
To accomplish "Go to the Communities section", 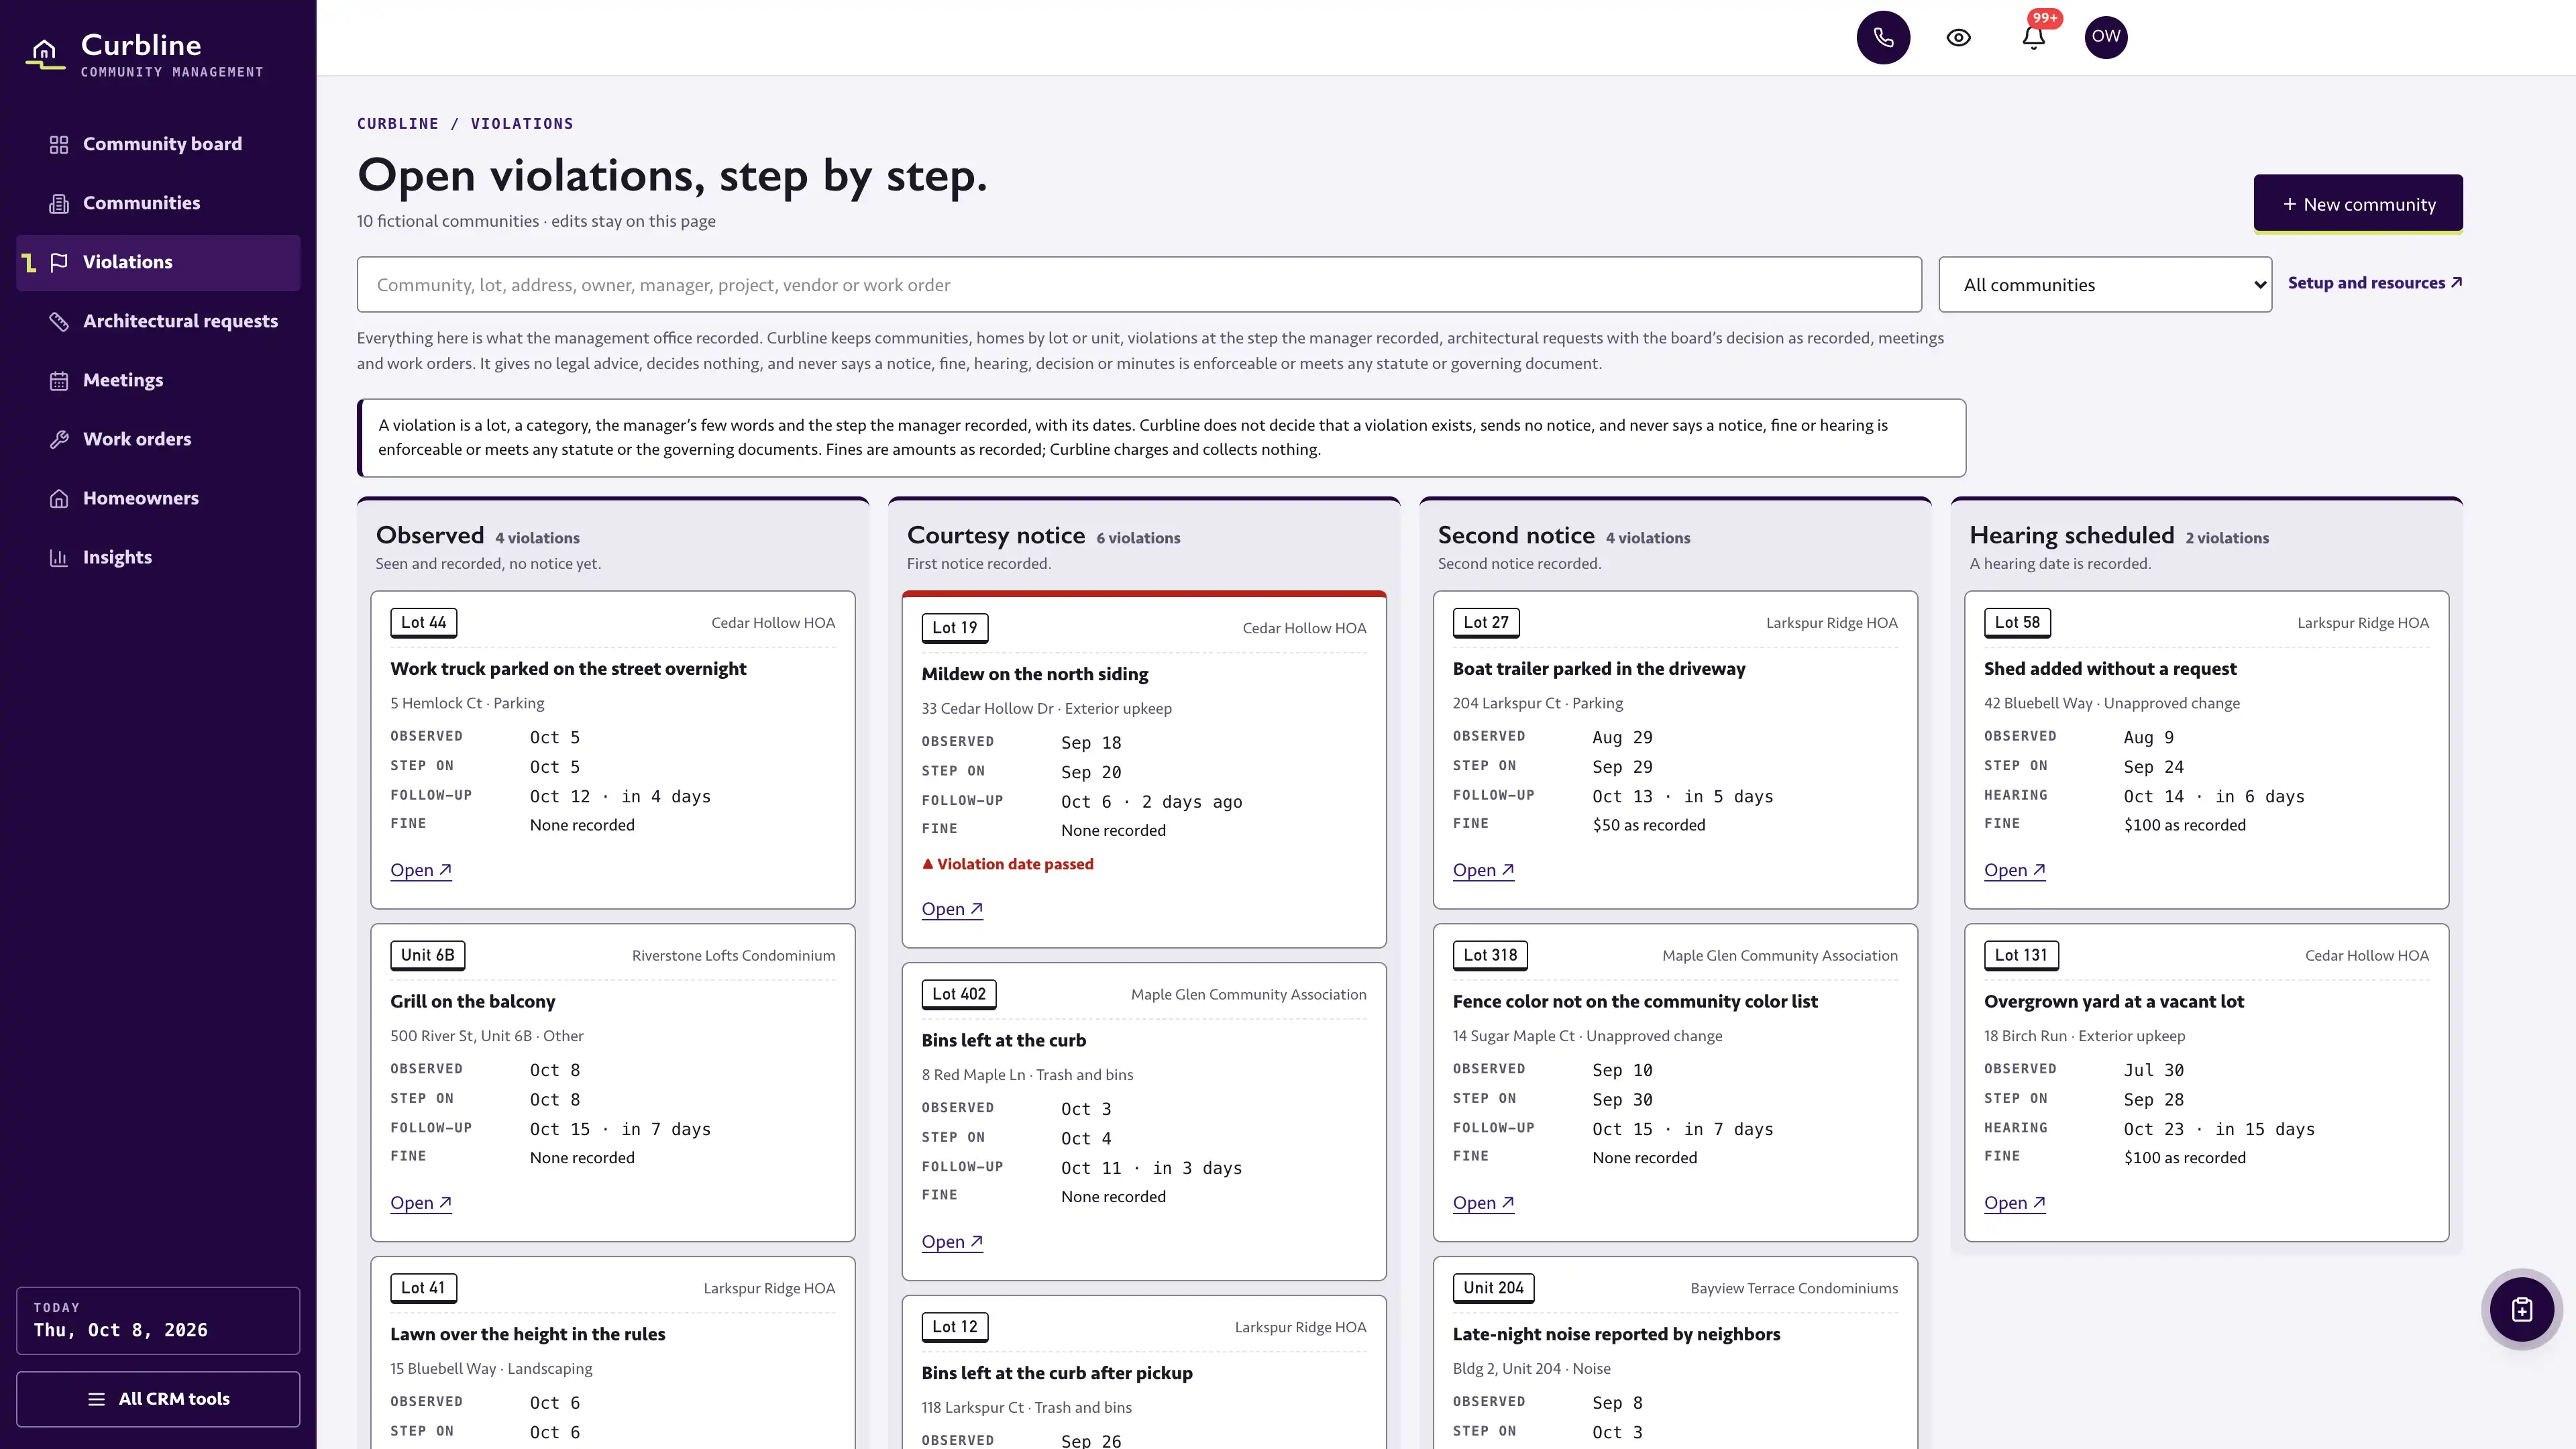I will click(158, 203).
